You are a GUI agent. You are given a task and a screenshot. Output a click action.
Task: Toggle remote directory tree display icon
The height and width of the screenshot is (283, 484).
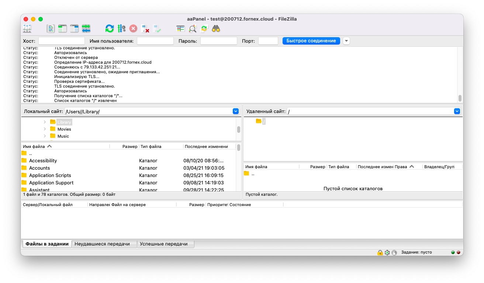pos(75,28)
